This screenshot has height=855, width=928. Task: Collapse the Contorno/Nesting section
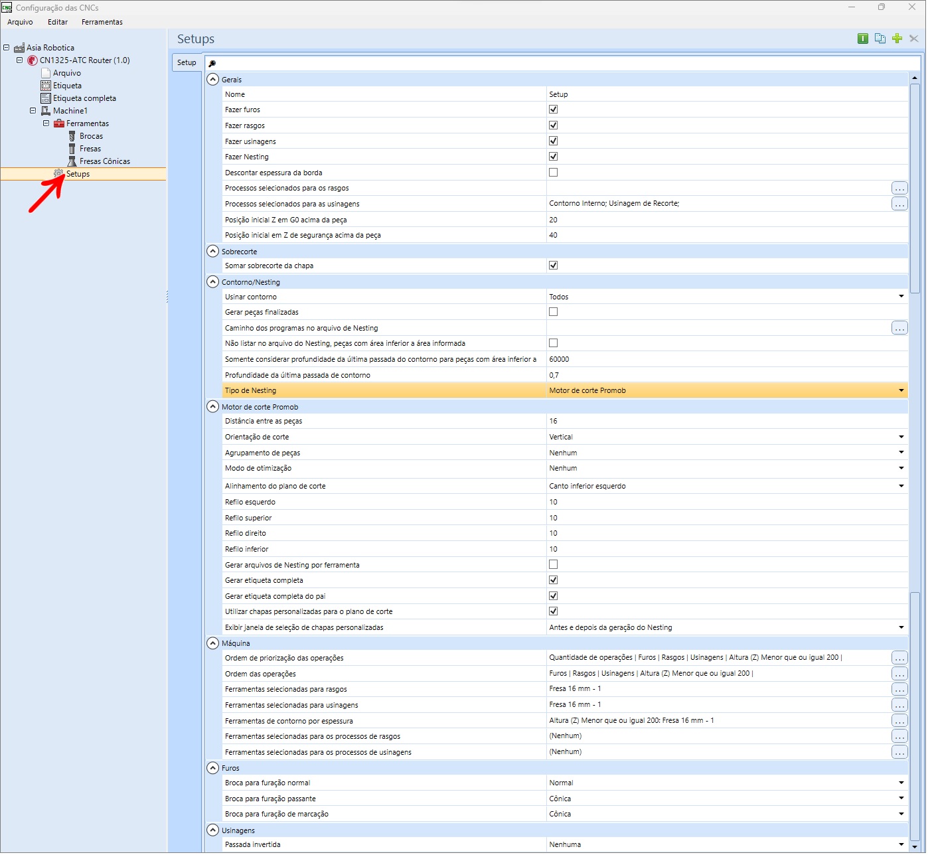213,282
